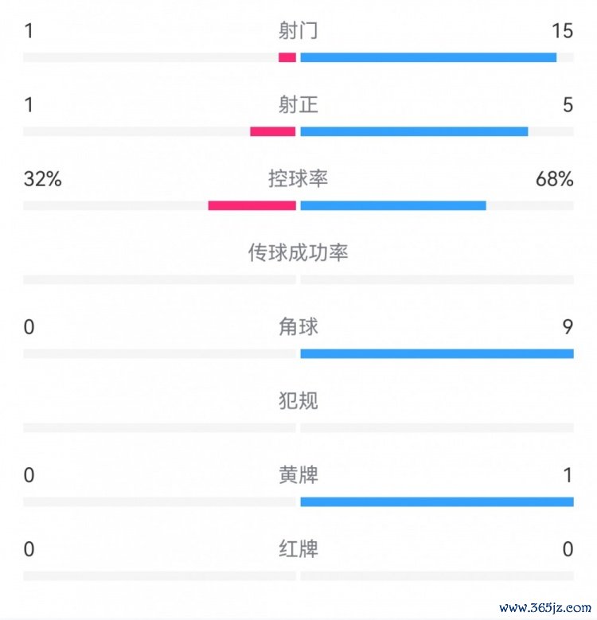The height and width of the screenshot is (620, 597).
Task: Click the blue 角球 bar showing 9
Action: (437, 353)
